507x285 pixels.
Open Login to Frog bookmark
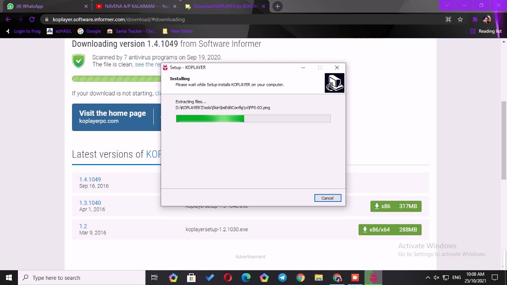click(x=23, y=31)
